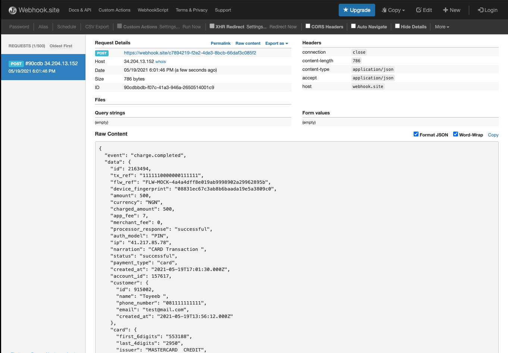Click the Webhook.site logo icon
This screenshot has width=508, height=353.
[13, 10]
